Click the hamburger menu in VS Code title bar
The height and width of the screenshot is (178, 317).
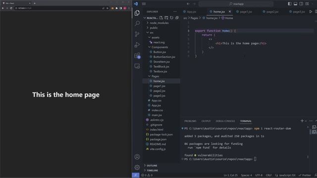click(x=144, y=3)
